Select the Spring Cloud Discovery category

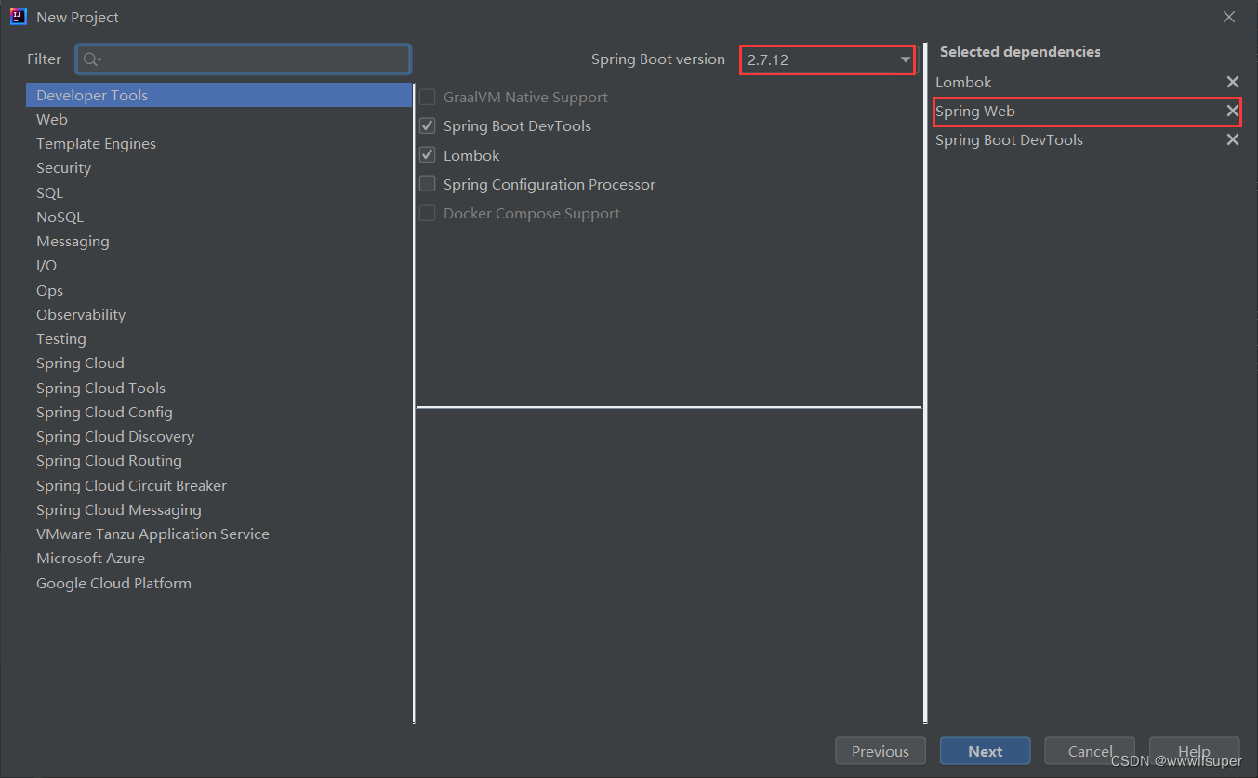pos(219,436)
